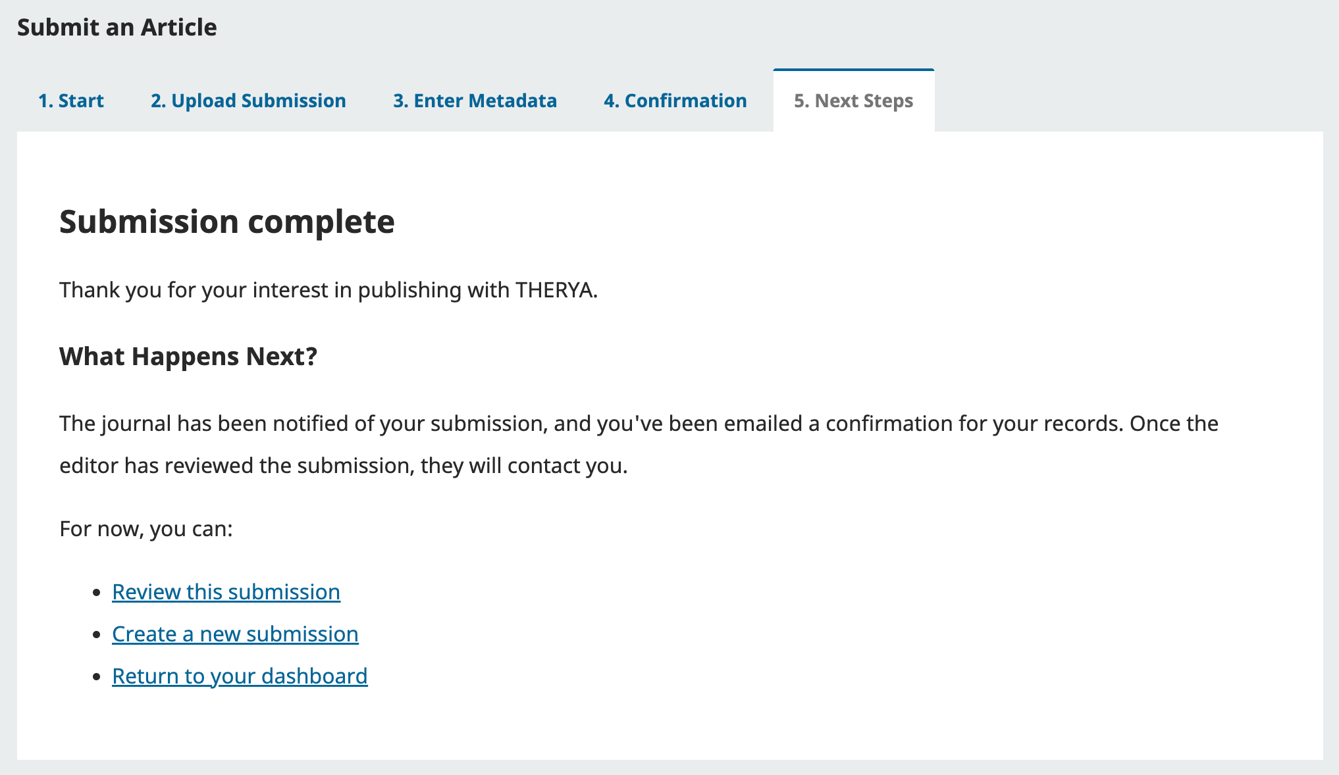Click the Submit an Article page title
Image resolution: width=1339 pixels, height=775 pixels.
tap(117, 28)
